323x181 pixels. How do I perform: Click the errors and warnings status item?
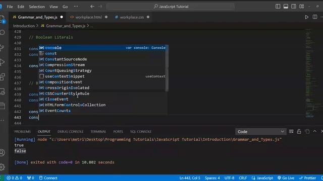(x=15, y=178)
